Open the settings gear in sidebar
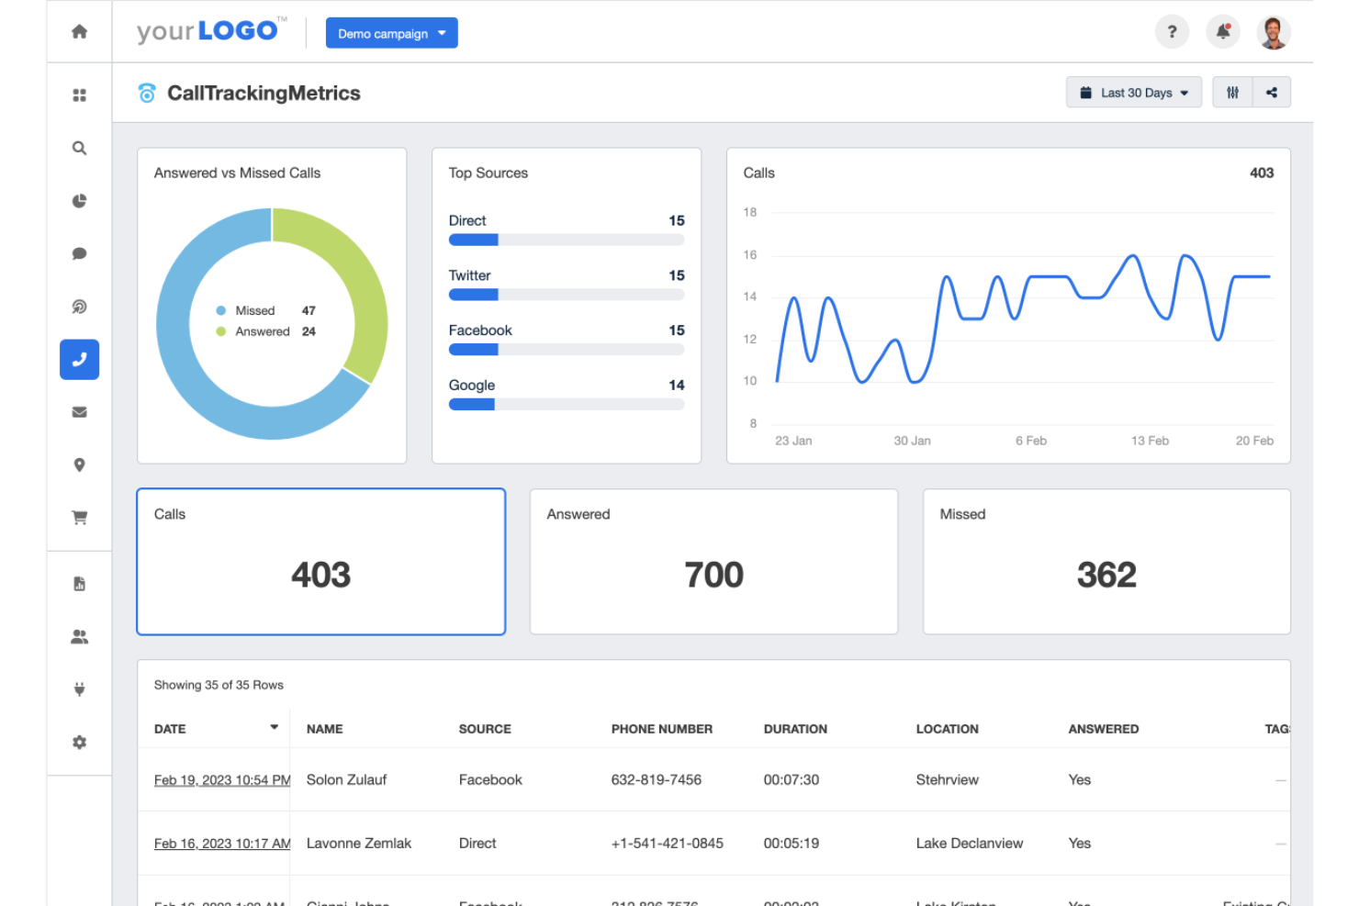 [x=80, y=742]
